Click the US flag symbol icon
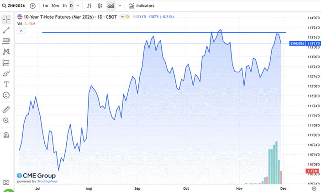Screen dimensions: 321x192 20,17
